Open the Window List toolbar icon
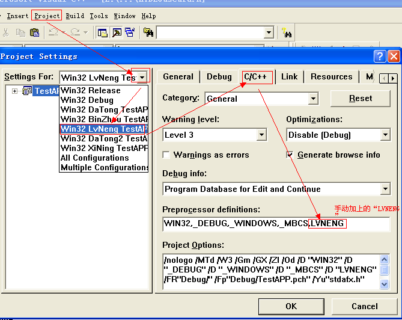Screen dimensions: 402x320 click(x=130, y=32)
